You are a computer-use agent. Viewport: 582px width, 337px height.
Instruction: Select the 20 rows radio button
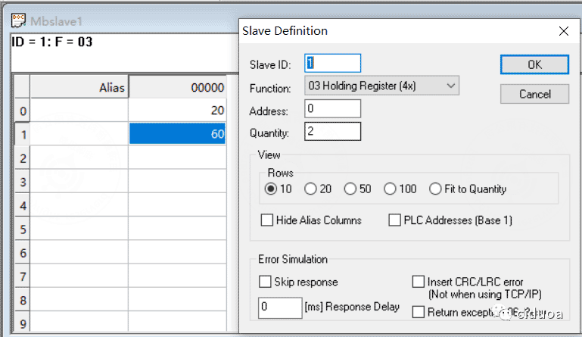click(x=310, y=189)
